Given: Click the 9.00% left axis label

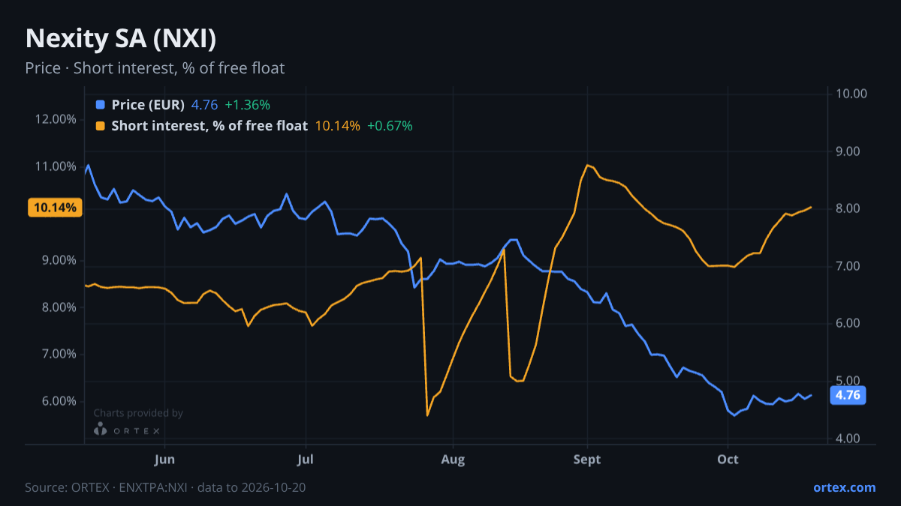Looking at the screenshot, I should (x=59, y=260).
